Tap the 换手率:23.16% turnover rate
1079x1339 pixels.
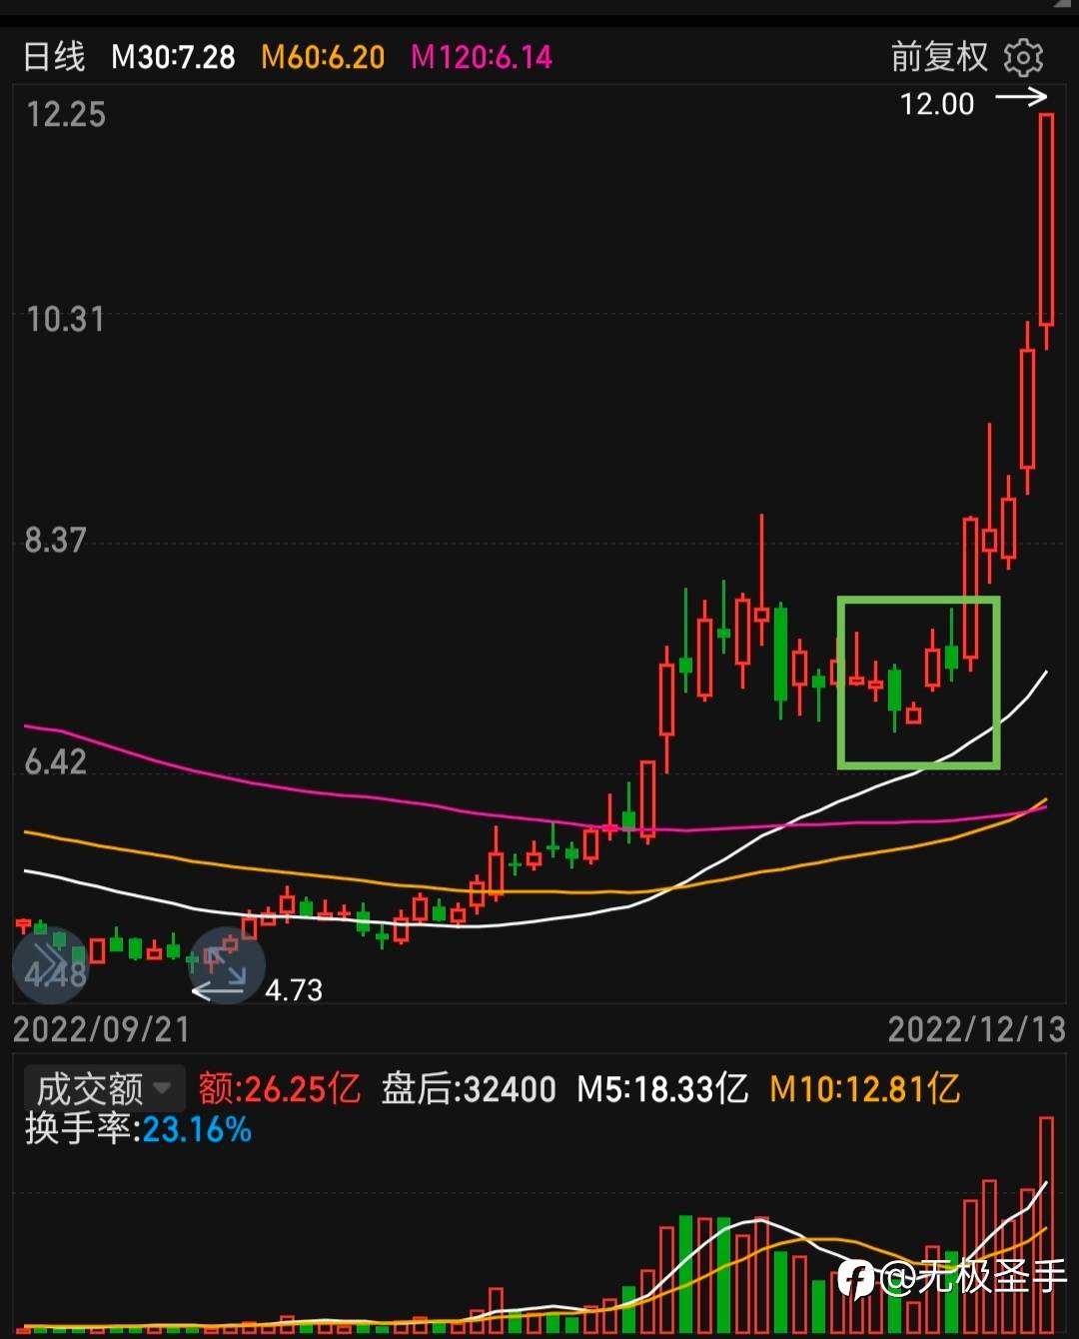pyautogui.click(x=138, y=1129)
